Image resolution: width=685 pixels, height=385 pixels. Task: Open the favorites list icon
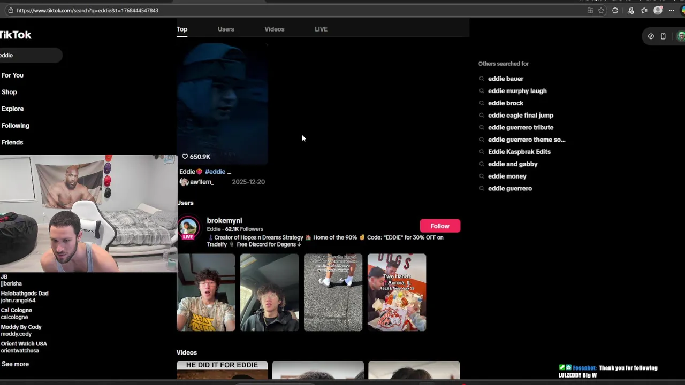[644, 10]
